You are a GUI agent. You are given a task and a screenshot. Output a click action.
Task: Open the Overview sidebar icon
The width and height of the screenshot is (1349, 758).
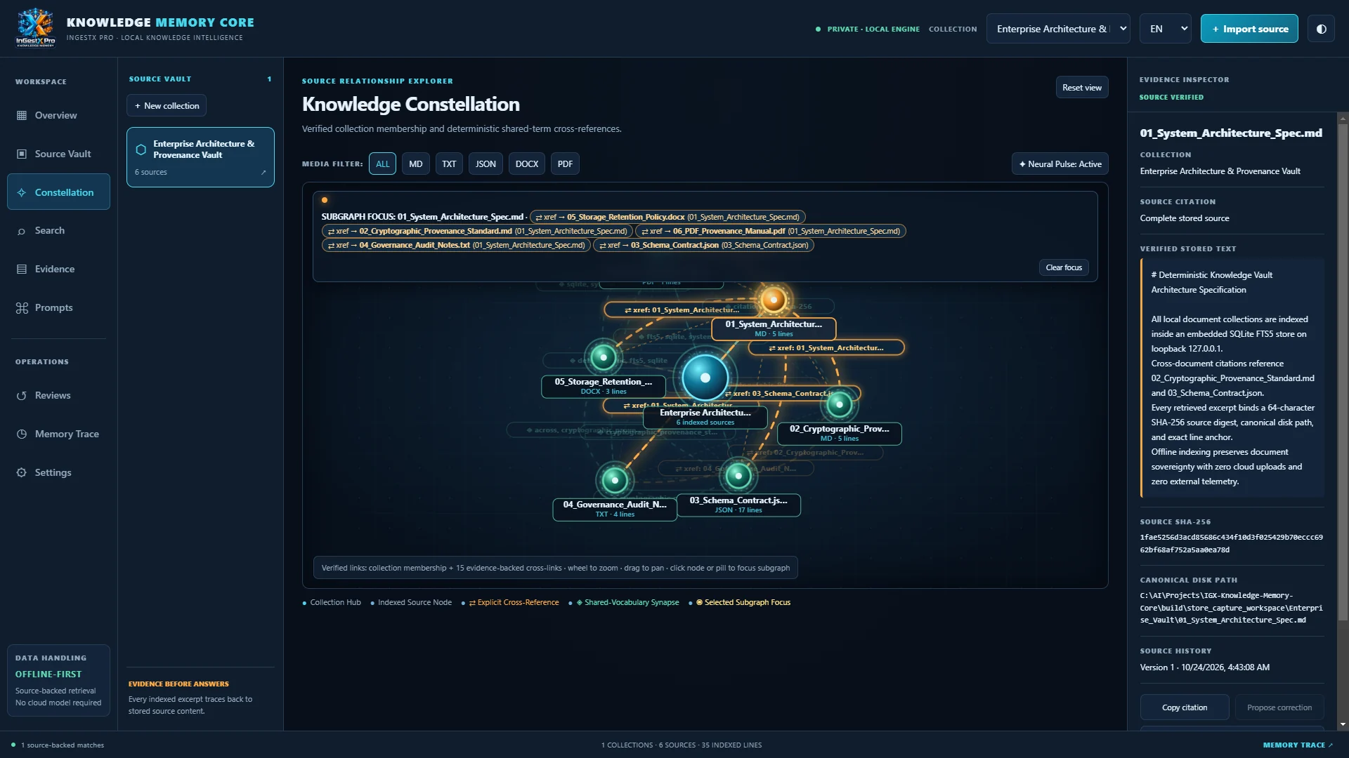(x=22, y=115)
